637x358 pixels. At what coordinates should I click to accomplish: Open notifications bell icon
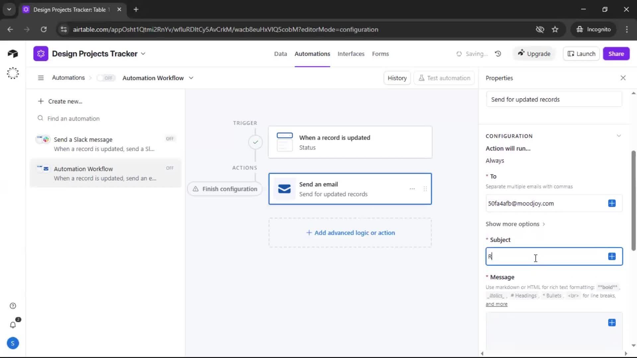coord(13,325)
